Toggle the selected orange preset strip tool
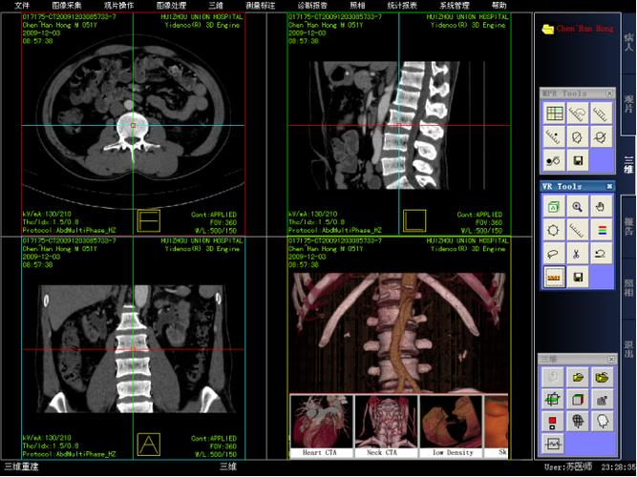637x477 pixels. pyautogui.click(x=553, y=278)
